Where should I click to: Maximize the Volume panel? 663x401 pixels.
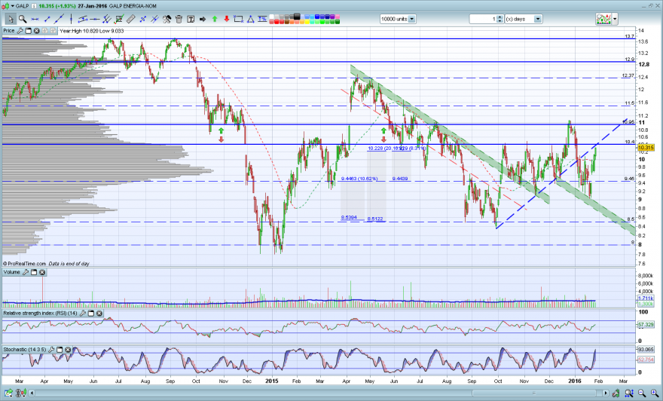point(34,272)
